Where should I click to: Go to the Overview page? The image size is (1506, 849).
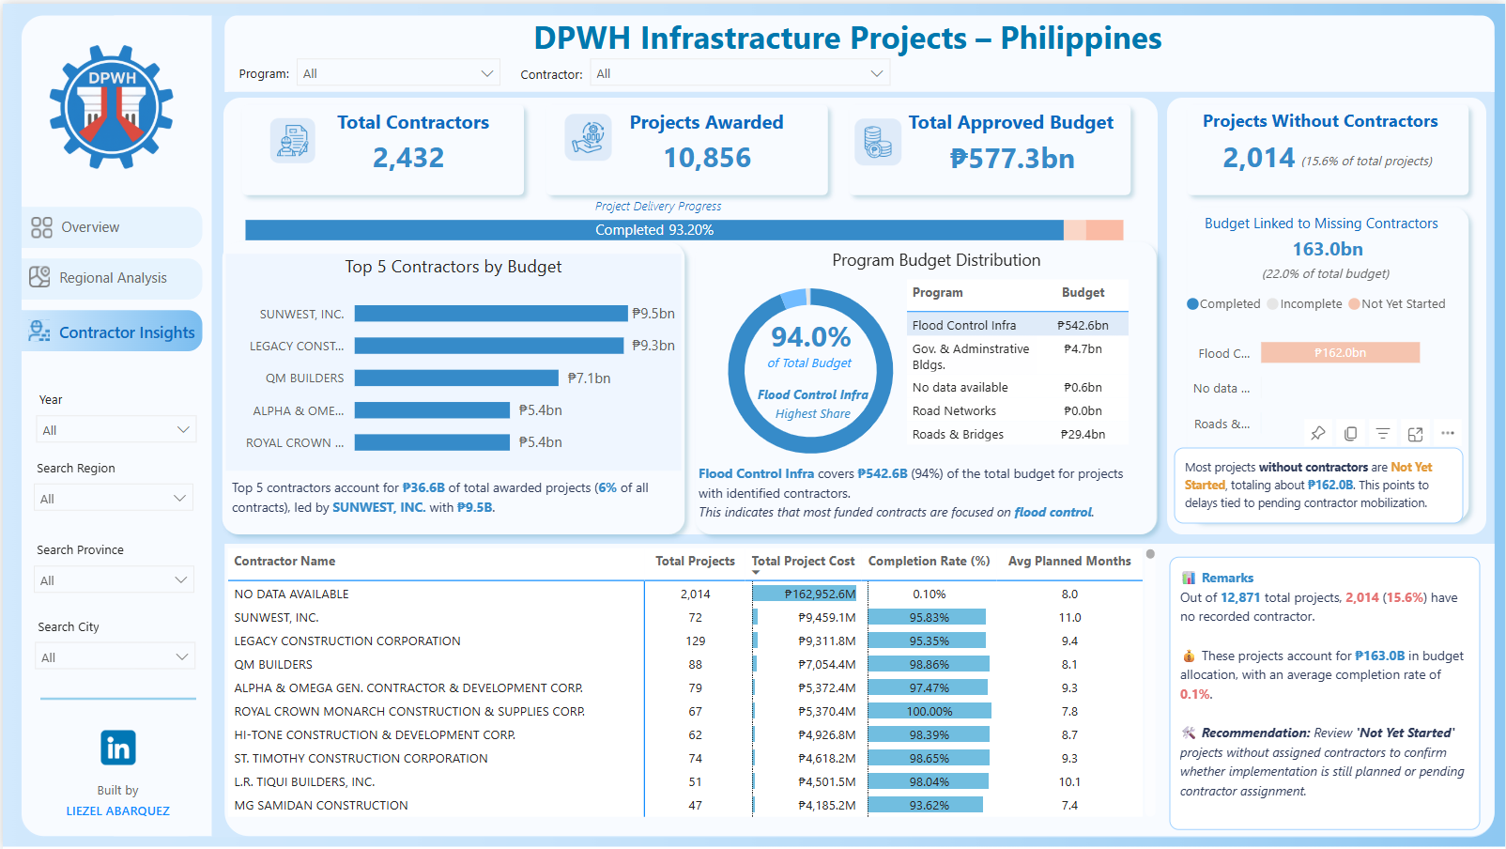coord(90,227)
